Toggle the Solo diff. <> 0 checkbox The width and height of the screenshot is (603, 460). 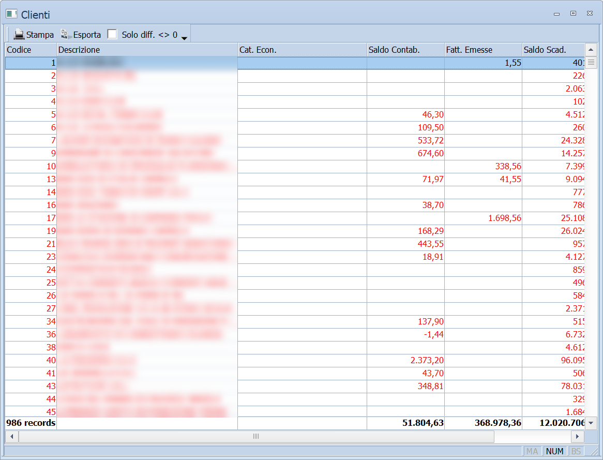pos(112,34)
